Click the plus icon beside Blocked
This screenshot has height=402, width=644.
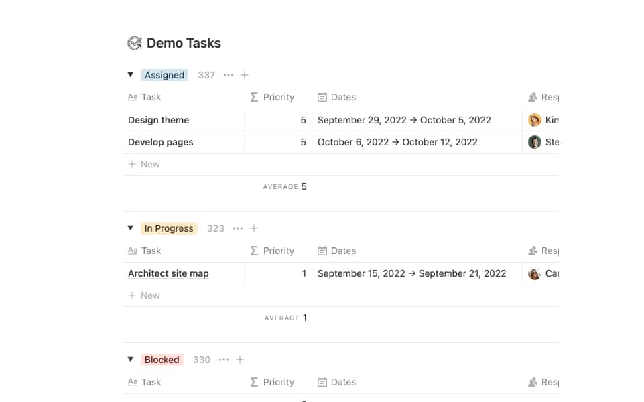click(240, 360)
